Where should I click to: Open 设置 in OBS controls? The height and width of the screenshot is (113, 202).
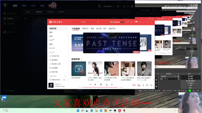190,86
